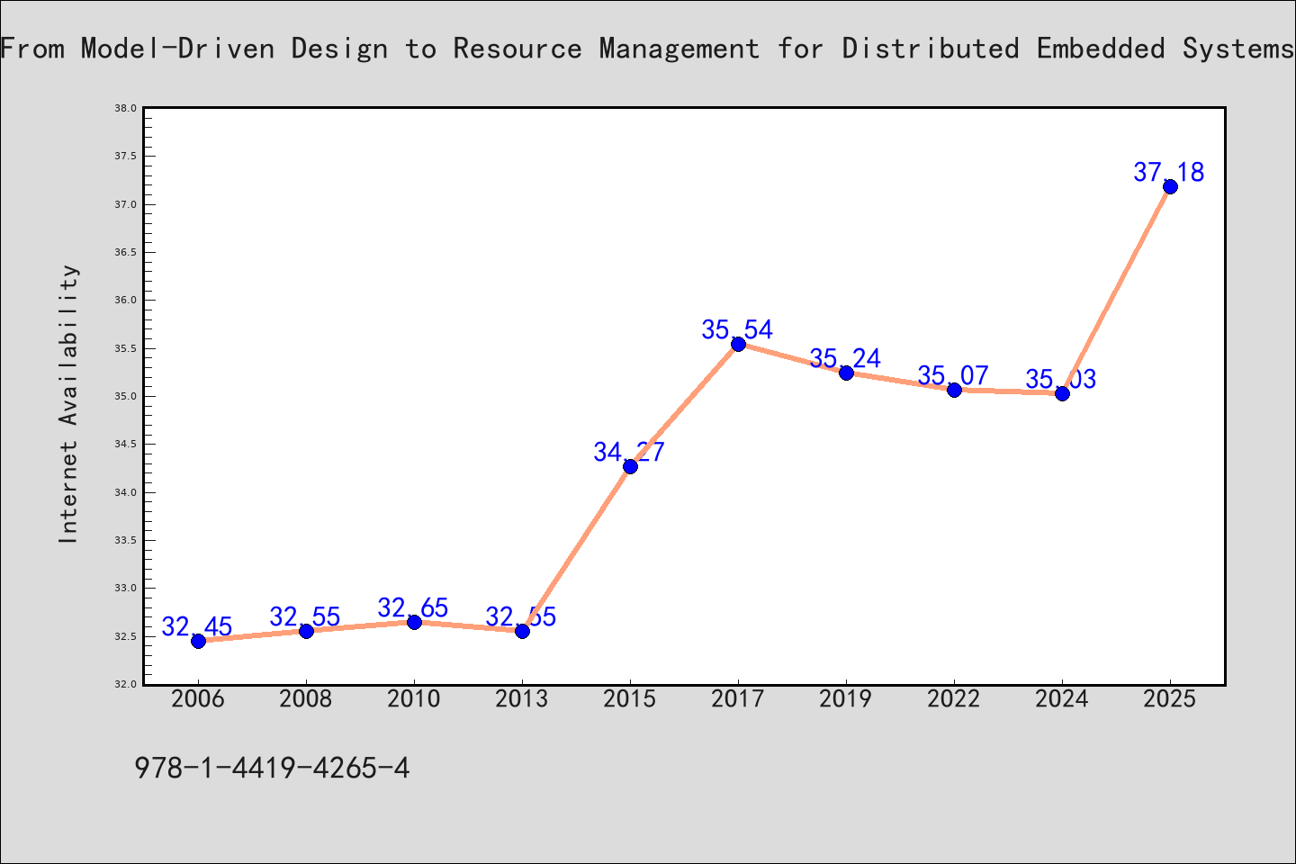The width and height of the screenshot is (1296, 864).
Task: Click the 35.0 y-axis tick label
Action: click(x=125, y=396)
